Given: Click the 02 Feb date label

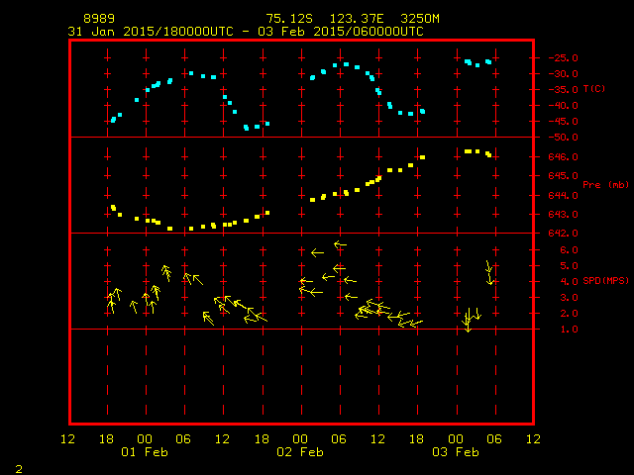Looking at the screenshot, I should [x=300, y=452].
